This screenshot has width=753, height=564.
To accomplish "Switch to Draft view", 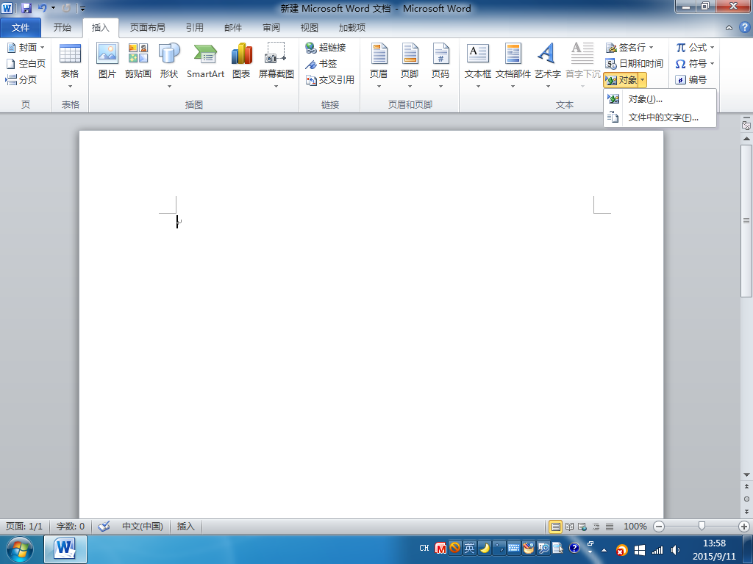I will coord(610,527).
